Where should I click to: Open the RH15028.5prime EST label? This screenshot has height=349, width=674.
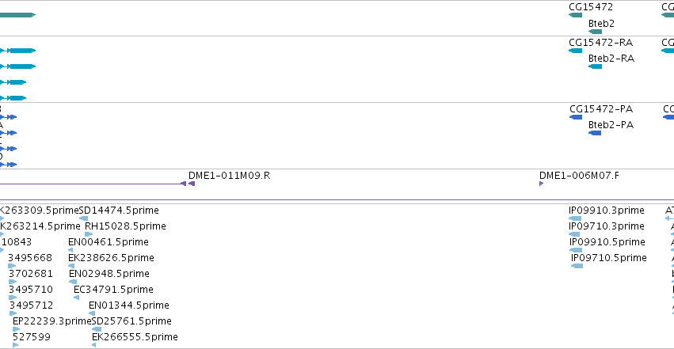125,226
